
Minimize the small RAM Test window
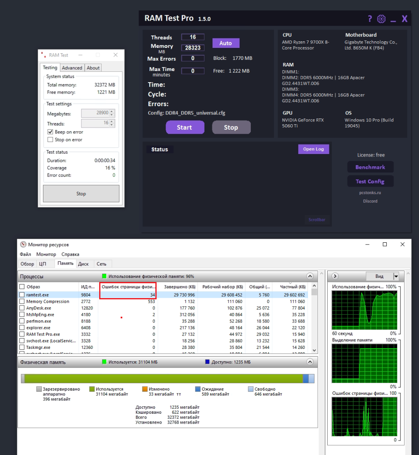(x=81, y=55)
